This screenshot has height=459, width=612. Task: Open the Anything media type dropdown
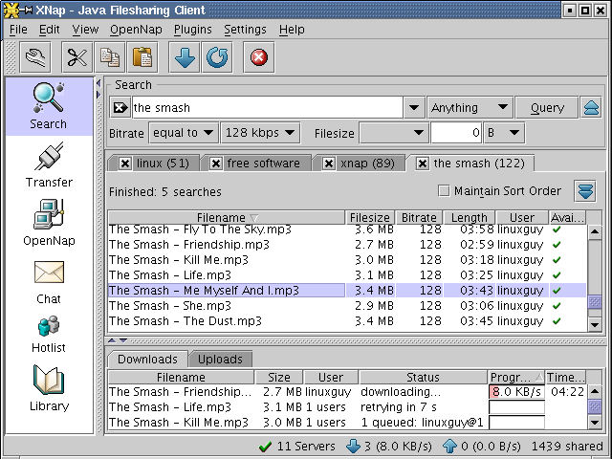(x=470, y=107)
